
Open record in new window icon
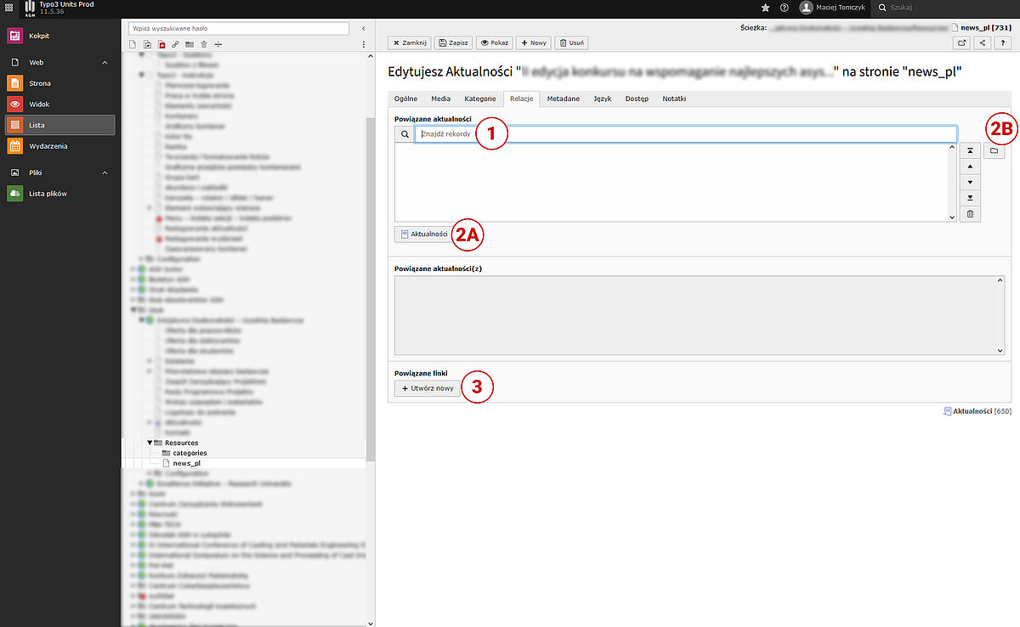pos(962,42)
